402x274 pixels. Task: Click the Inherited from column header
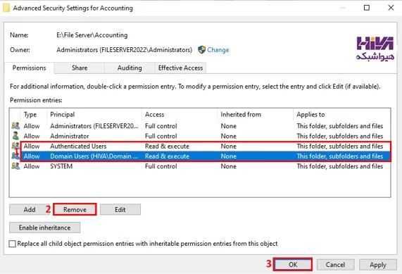(255, 114)
